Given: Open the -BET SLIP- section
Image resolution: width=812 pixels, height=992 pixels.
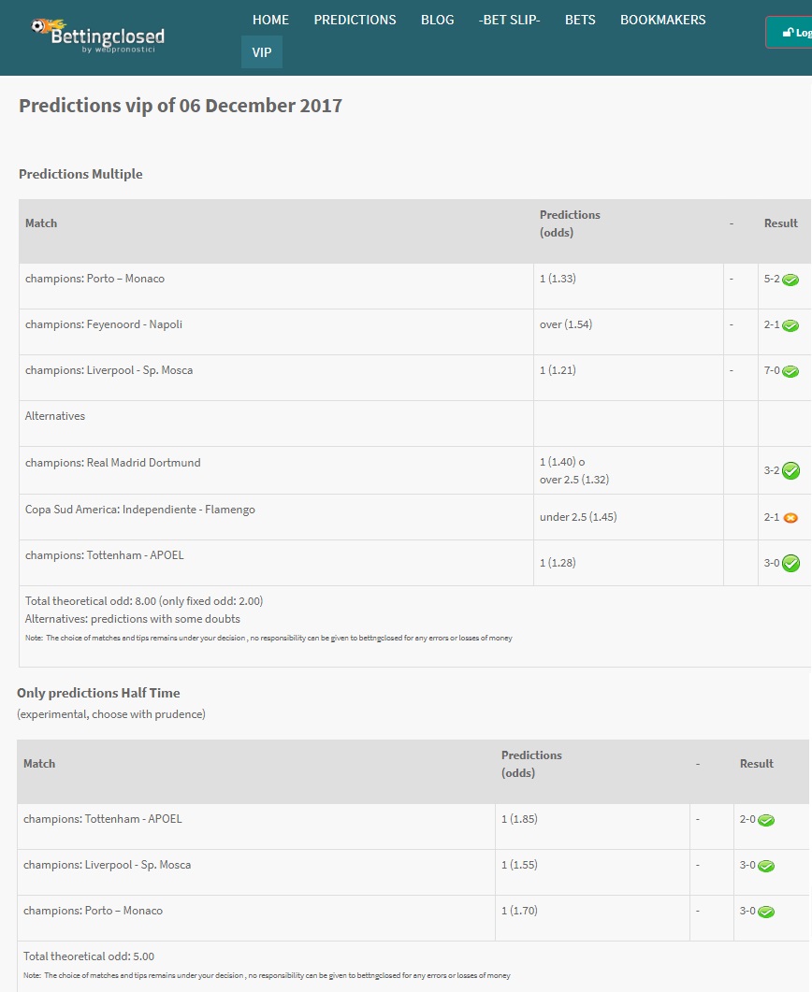Looking at the screenshot, I should 509,20.
